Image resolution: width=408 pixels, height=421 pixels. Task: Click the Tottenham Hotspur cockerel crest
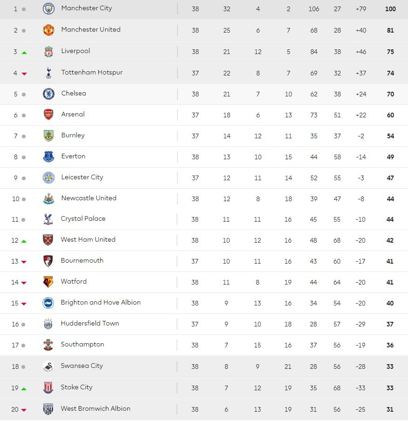coord(48,73)
